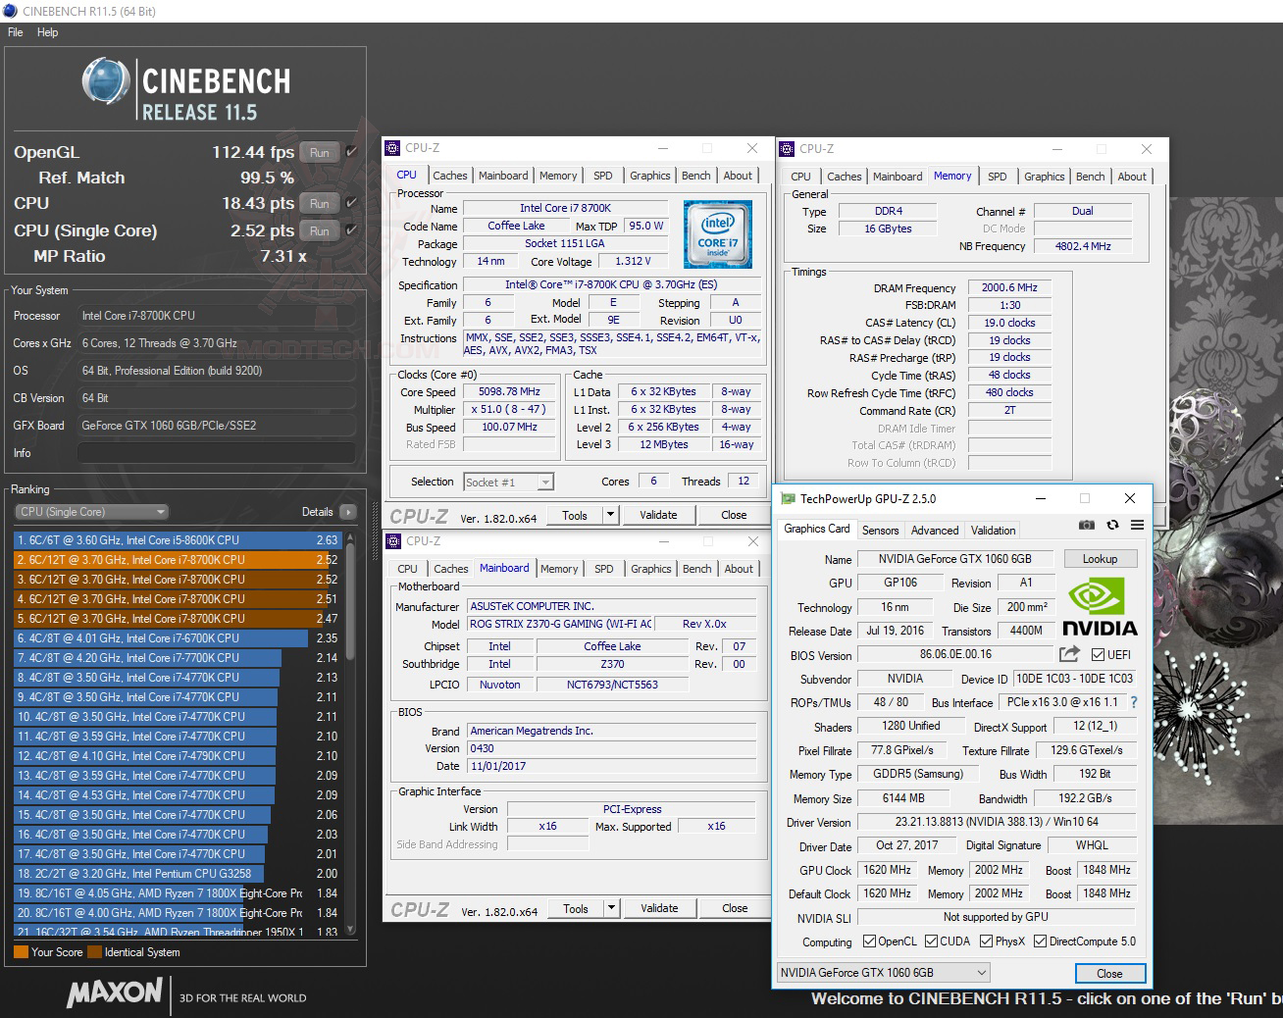Screen dimensions: 1283x1018
Task: Disable the PhysX checkbox in GPU-Z
Action: coord(984,941)
